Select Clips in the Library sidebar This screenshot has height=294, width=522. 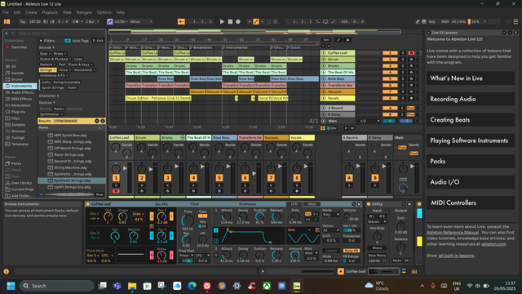pyautogui.click(x=15, y=118)
